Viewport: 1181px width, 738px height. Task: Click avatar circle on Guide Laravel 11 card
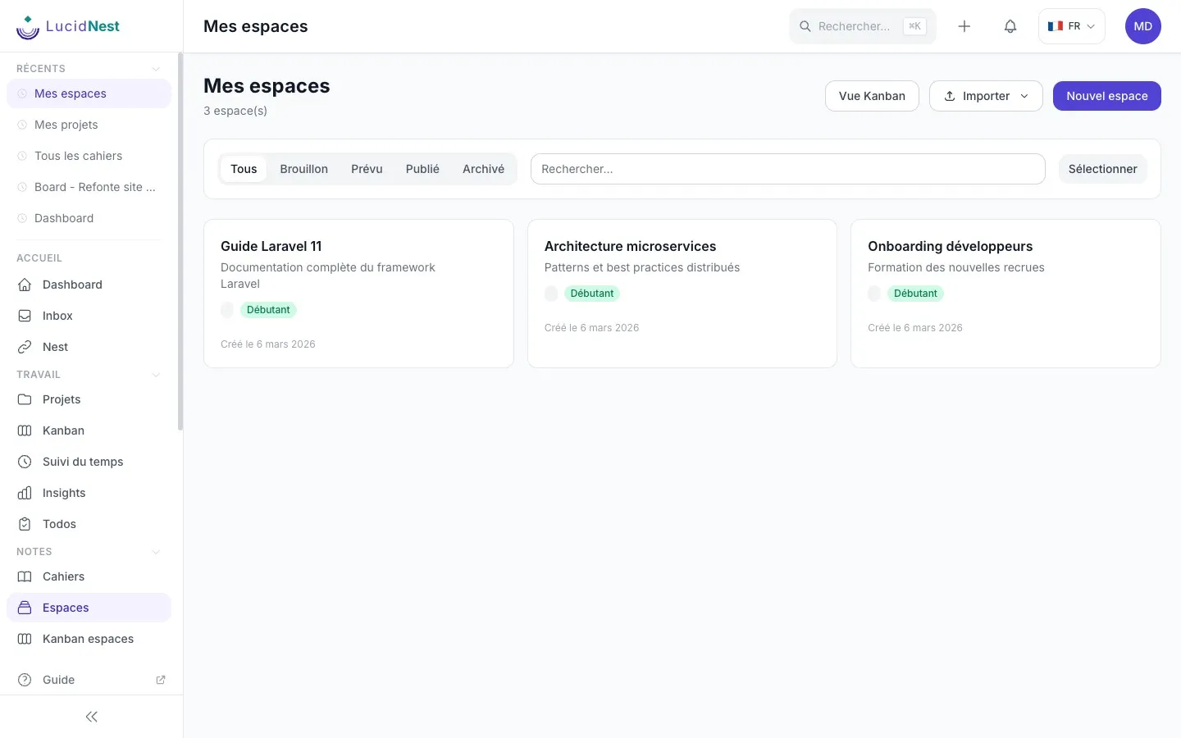[x=227, y=310]
